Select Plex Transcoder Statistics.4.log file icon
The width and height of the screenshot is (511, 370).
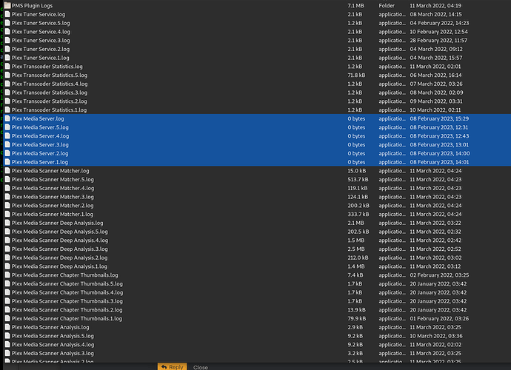tap(7, 84)
